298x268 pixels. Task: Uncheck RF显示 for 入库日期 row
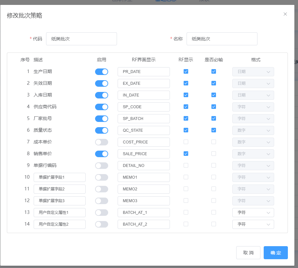click(186, 95)
